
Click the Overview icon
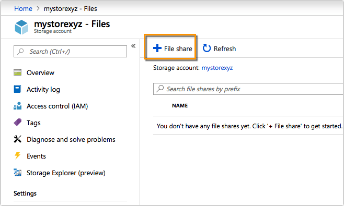(18, 72)
